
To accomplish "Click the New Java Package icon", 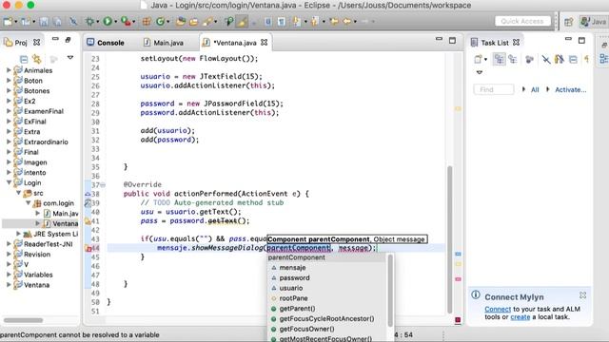I will 147,22.
